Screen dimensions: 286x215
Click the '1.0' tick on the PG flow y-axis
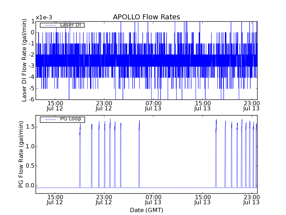pyautogui.click(x=30, y=147)
